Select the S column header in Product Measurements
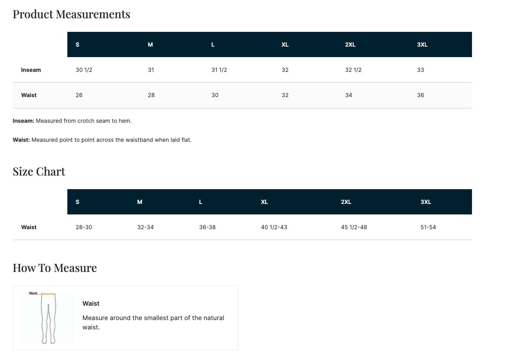The width and height of the screenshot is (528, 357). [x=77, y=45]
